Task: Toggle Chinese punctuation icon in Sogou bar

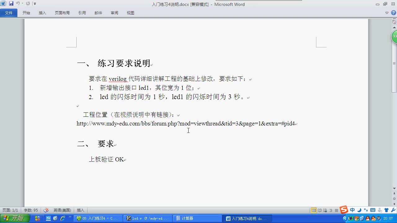Action: pyautogui.click(x=366, y=210)
